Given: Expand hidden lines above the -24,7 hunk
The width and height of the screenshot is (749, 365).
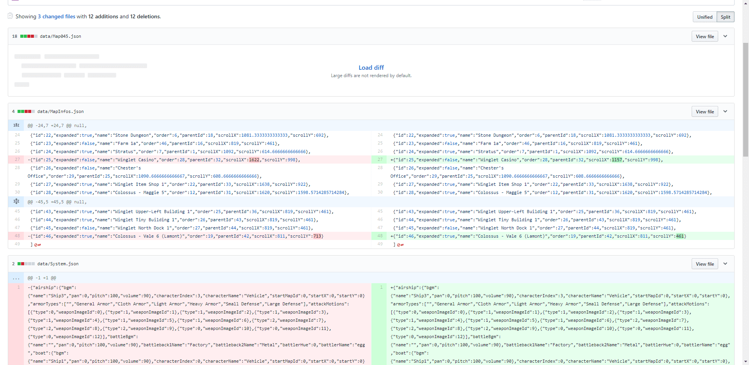Looking at the screenshot, I should click(x=16, y=125).
